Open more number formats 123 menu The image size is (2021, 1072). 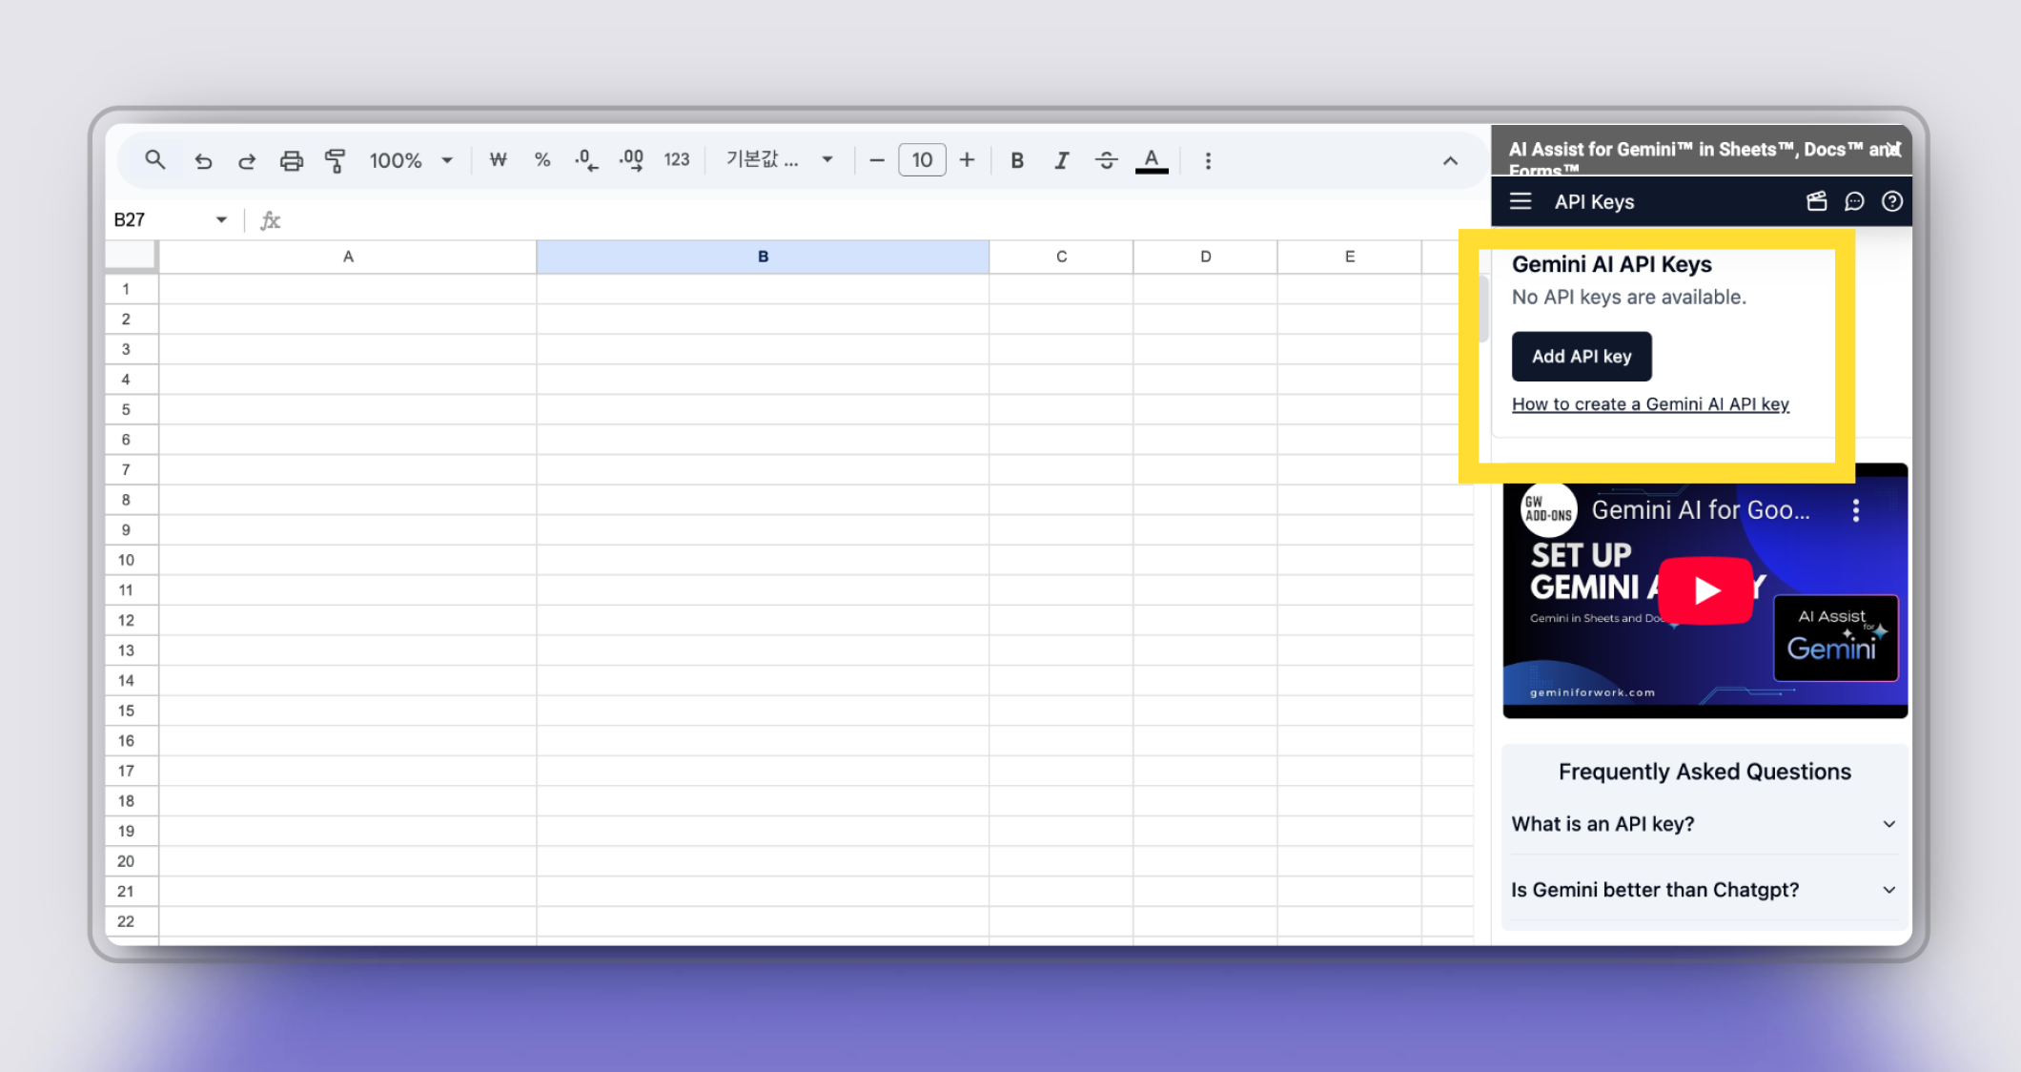click(x=677, y=160)
